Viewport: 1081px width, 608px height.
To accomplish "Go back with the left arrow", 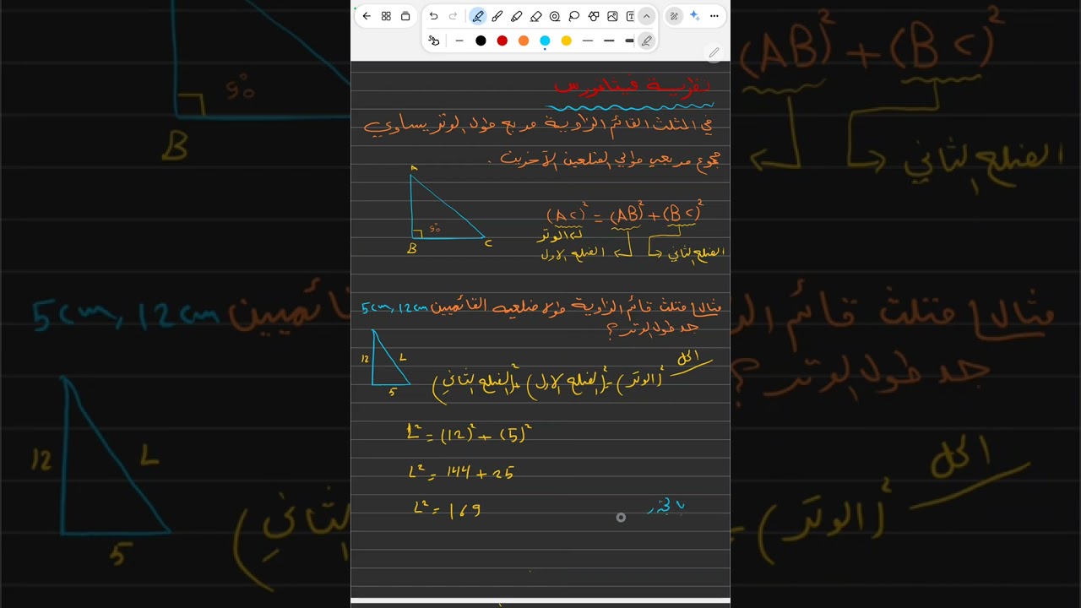I will (x=367, y=16).
